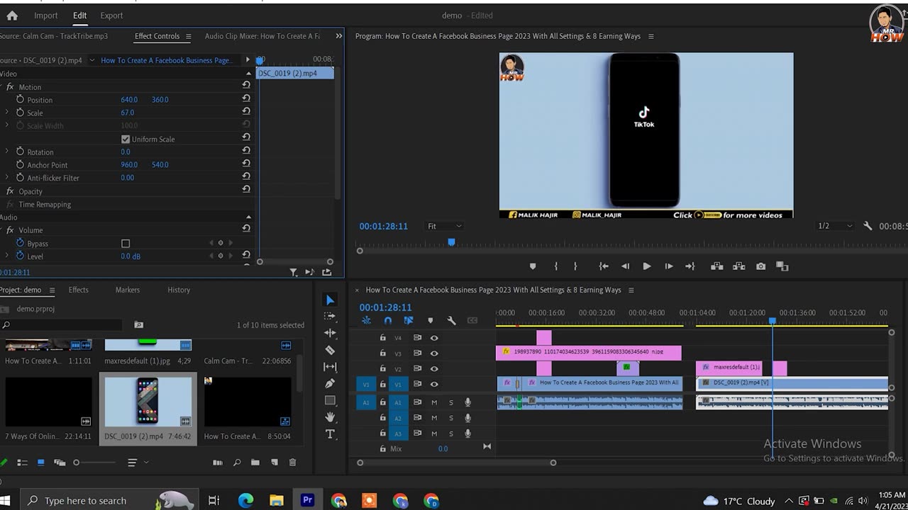Image resolution: width=908 pixels, height=510 pixels.
Task: Toggle the Uniform Scale checkbox
Action: click(126, 140)
